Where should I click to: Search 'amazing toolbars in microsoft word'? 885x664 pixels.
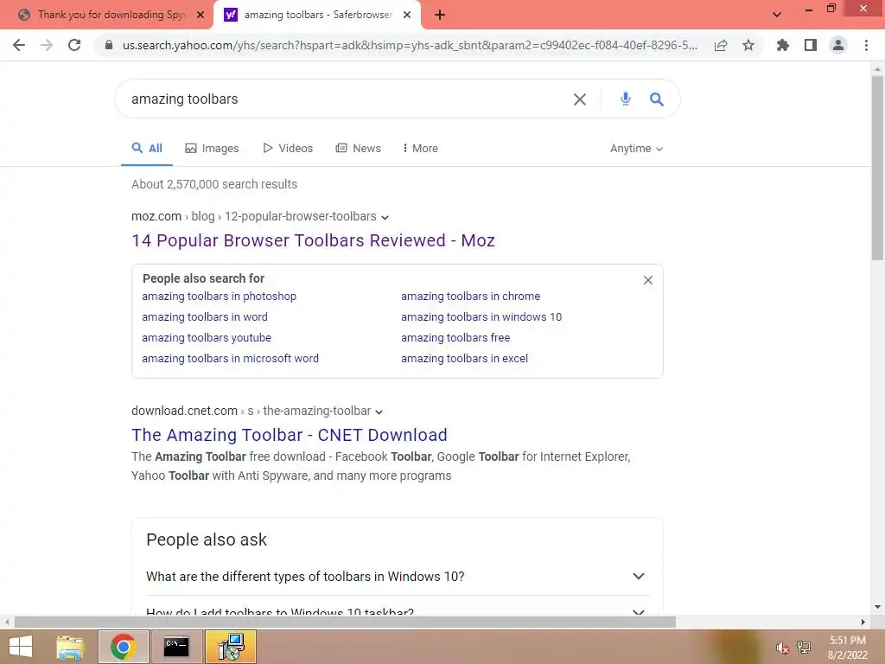click(230, 359)
